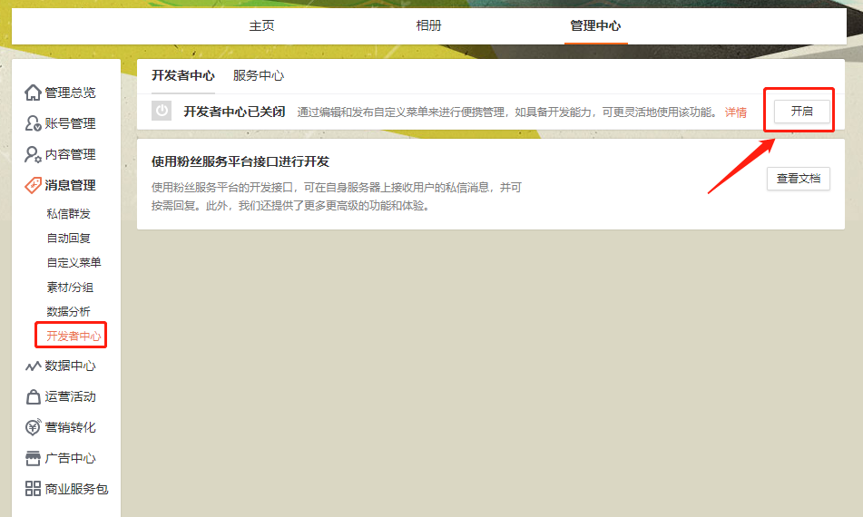This screenshot has width=863, height=517.
Task: Select 数据分析 under 消息管理
Action: pos(68,311)
